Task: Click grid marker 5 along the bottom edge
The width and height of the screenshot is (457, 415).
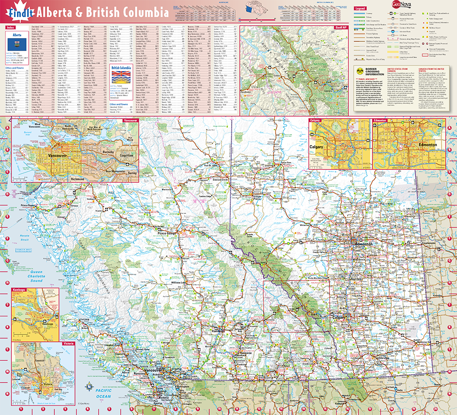Action: (109, 409)
